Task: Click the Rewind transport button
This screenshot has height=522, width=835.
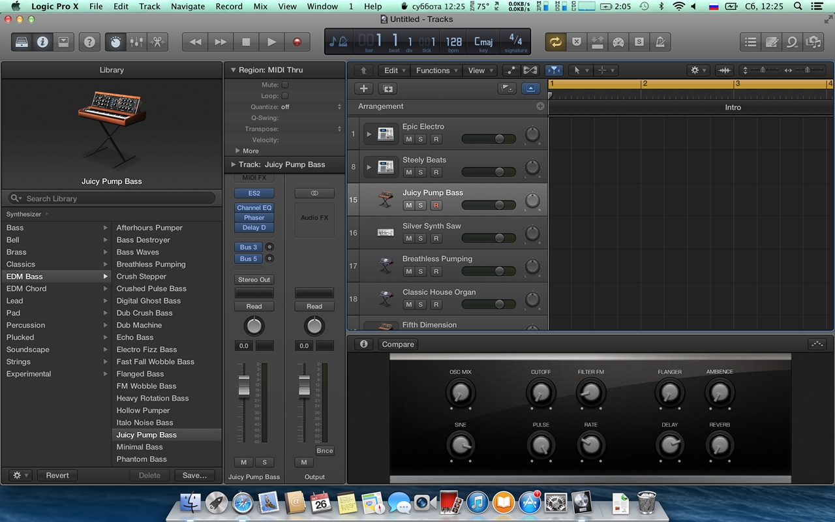Action: 195,42
